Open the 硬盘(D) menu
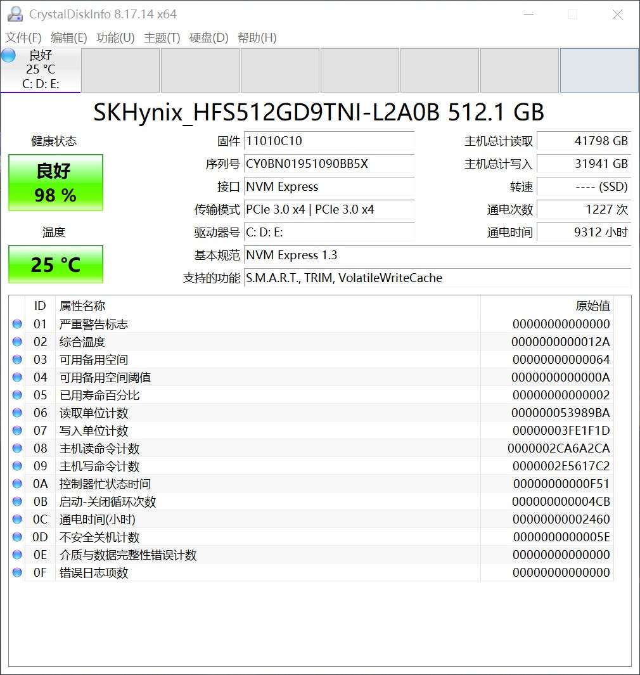This screenshot has height=675, width=640. click(208, 38)
